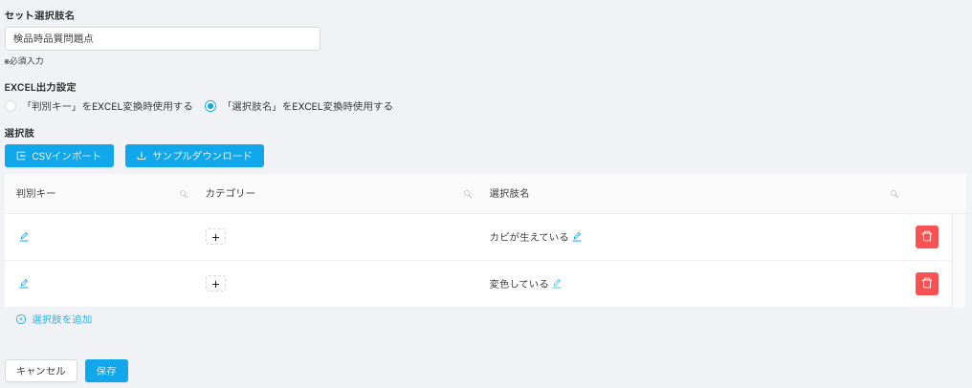
Task: Edit the カビが生えている option name
Action: tap(577, 237)
